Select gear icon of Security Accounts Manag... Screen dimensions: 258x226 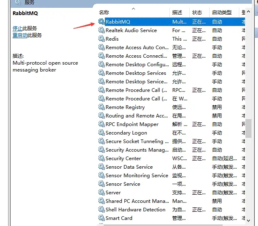point(101,150)
